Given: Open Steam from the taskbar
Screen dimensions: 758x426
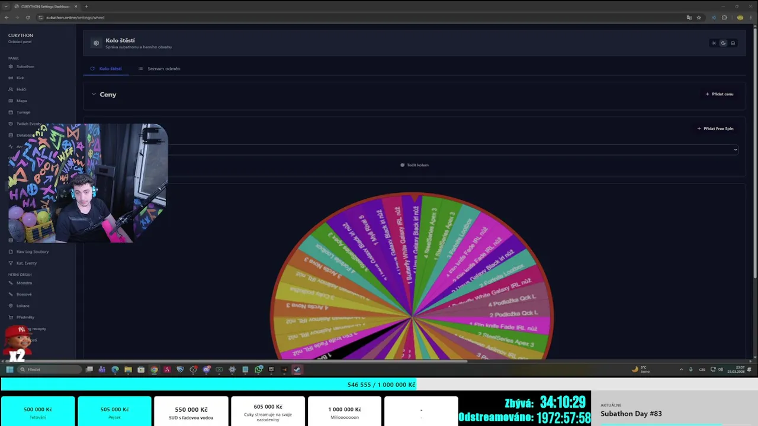Looking at the screenshot, I should pyautogui.click(x=297, y=369).
